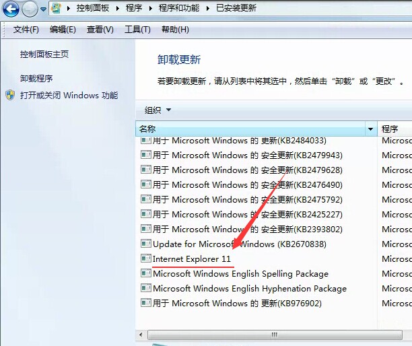412x346 pixels.
Task: Select Update for Microsoft Windows (KB2670838)
Action: tap(234, 244)
